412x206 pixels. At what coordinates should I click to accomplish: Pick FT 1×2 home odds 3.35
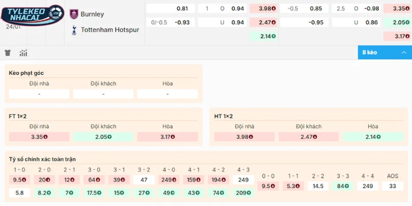(39, 136)
